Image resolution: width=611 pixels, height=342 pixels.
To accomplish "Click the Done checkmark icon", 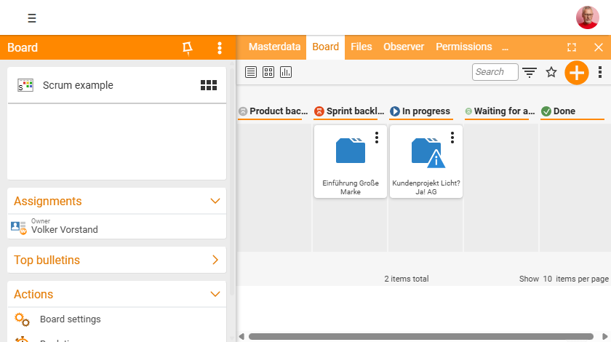I will [546, 111].
